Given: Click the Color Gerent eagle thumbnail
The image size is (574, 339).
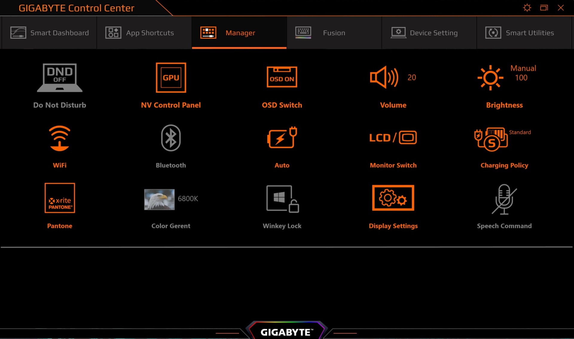Looking at the screenshot, I should (x=159, y=199).
